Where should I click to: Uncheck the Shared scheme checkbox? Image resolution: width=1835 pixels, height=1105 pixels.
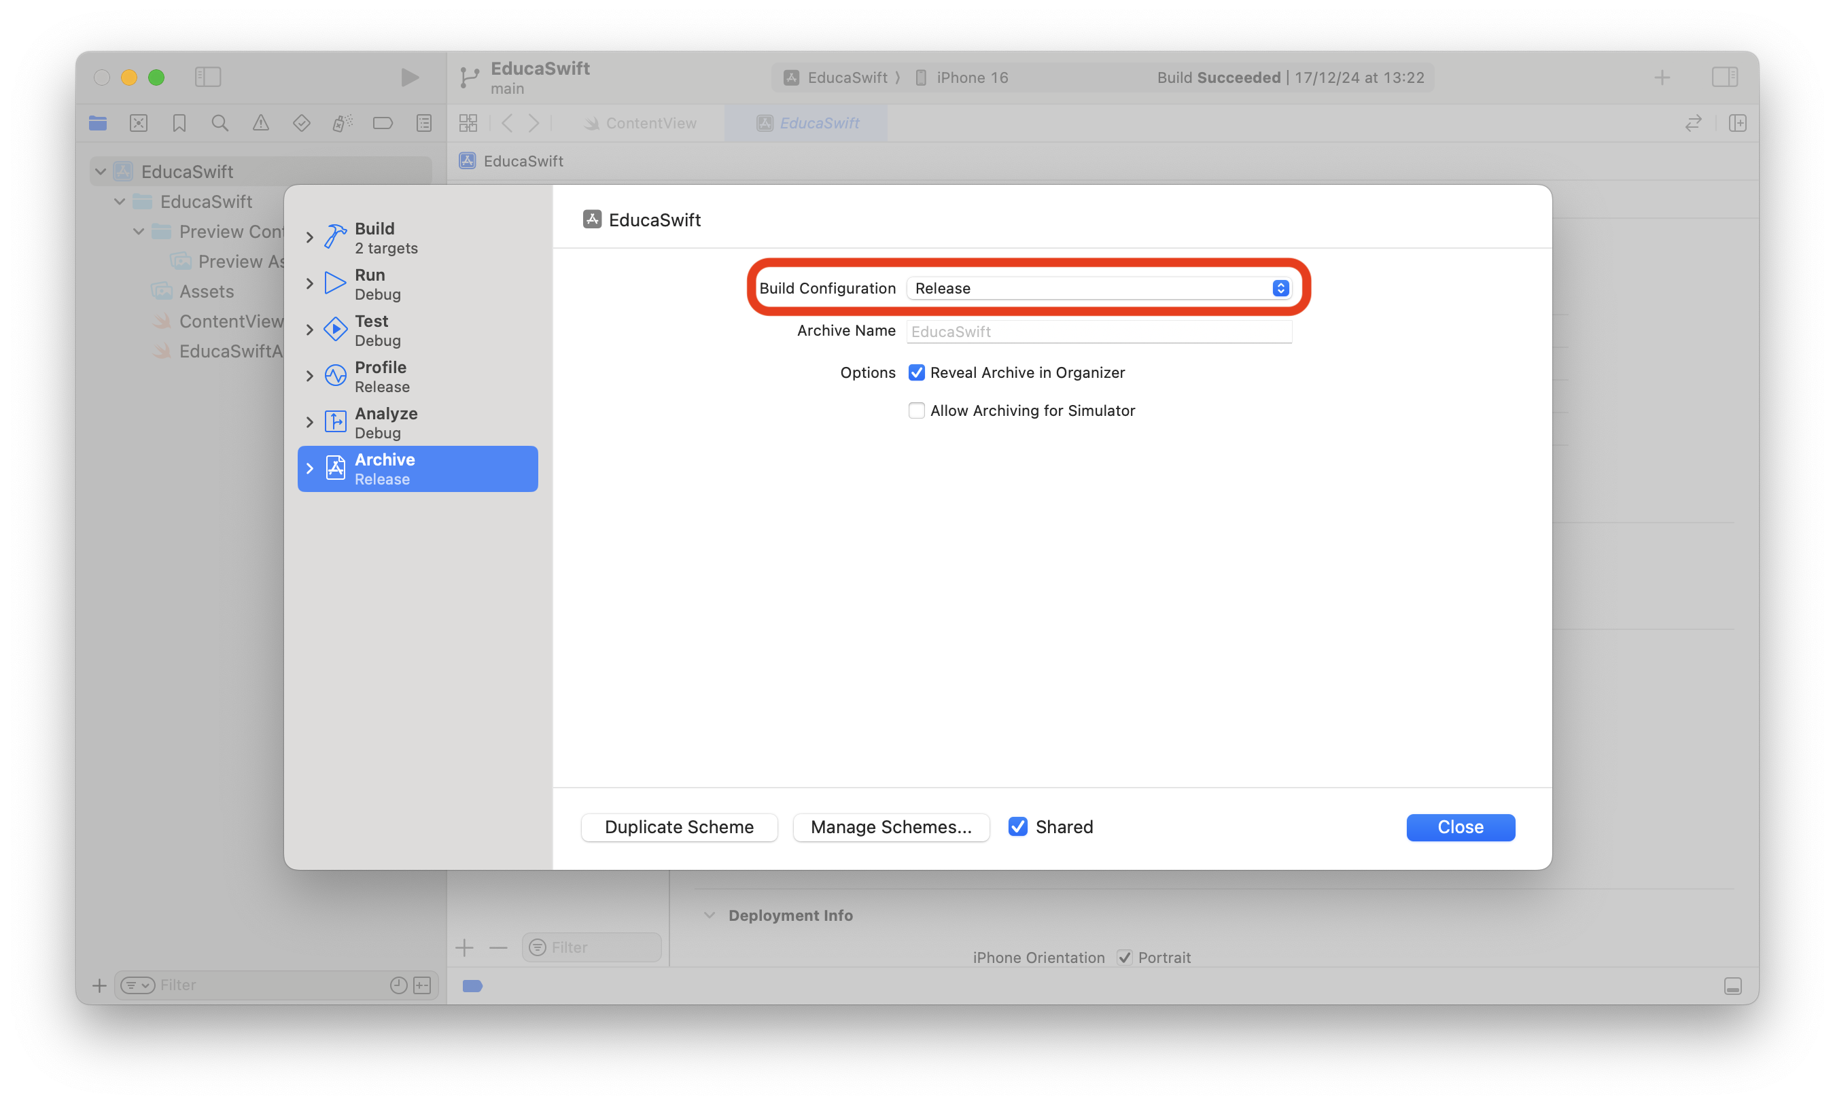coord(1017,826)
